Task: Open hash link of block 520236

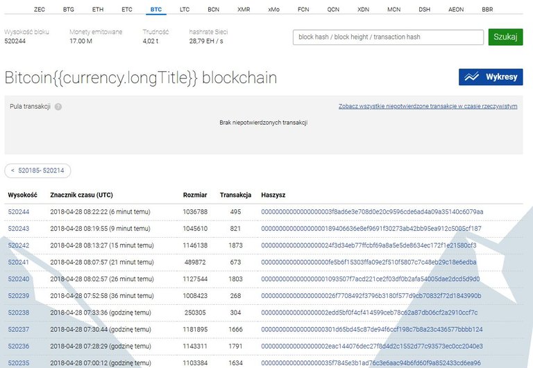Action: pyautogui.click(x=372, y=347)
